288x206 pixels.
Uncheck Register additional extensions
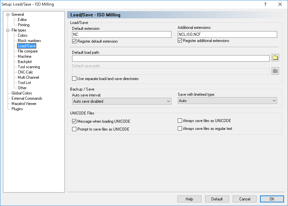tap(180, 41)
